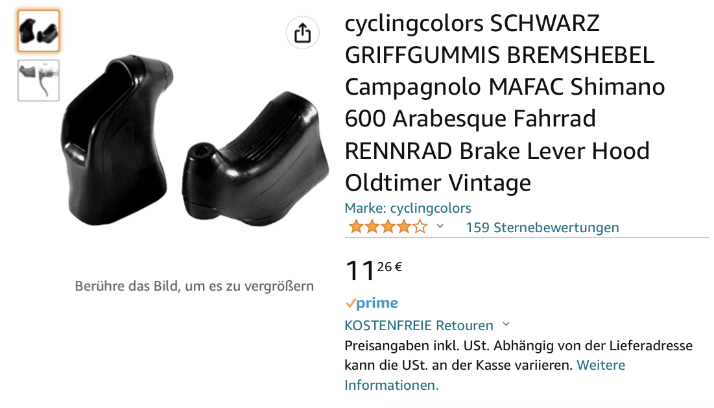714x408 pixels.
Task: Click the Prime logo
Action: pos(372,303)
